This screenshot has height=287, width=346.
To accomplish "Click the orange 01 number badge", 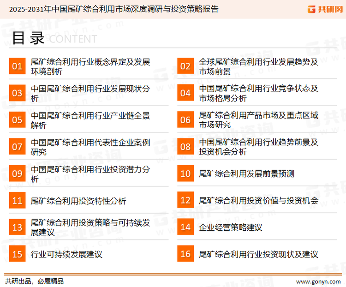I will point(17,66).
